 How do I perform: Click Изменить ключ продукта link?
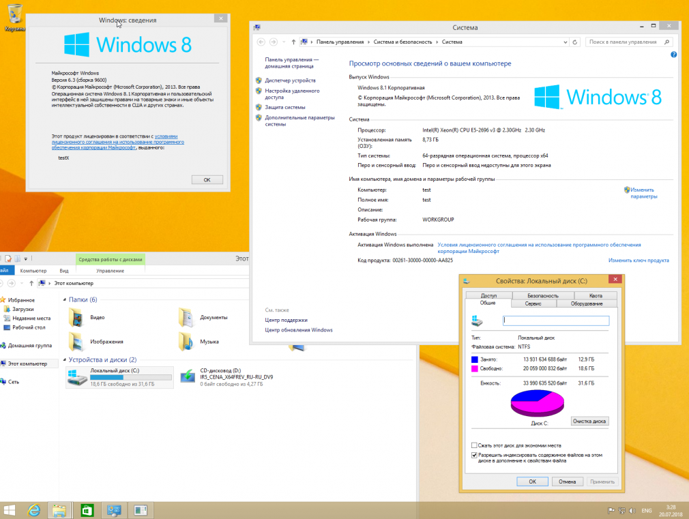pos(638,261)
